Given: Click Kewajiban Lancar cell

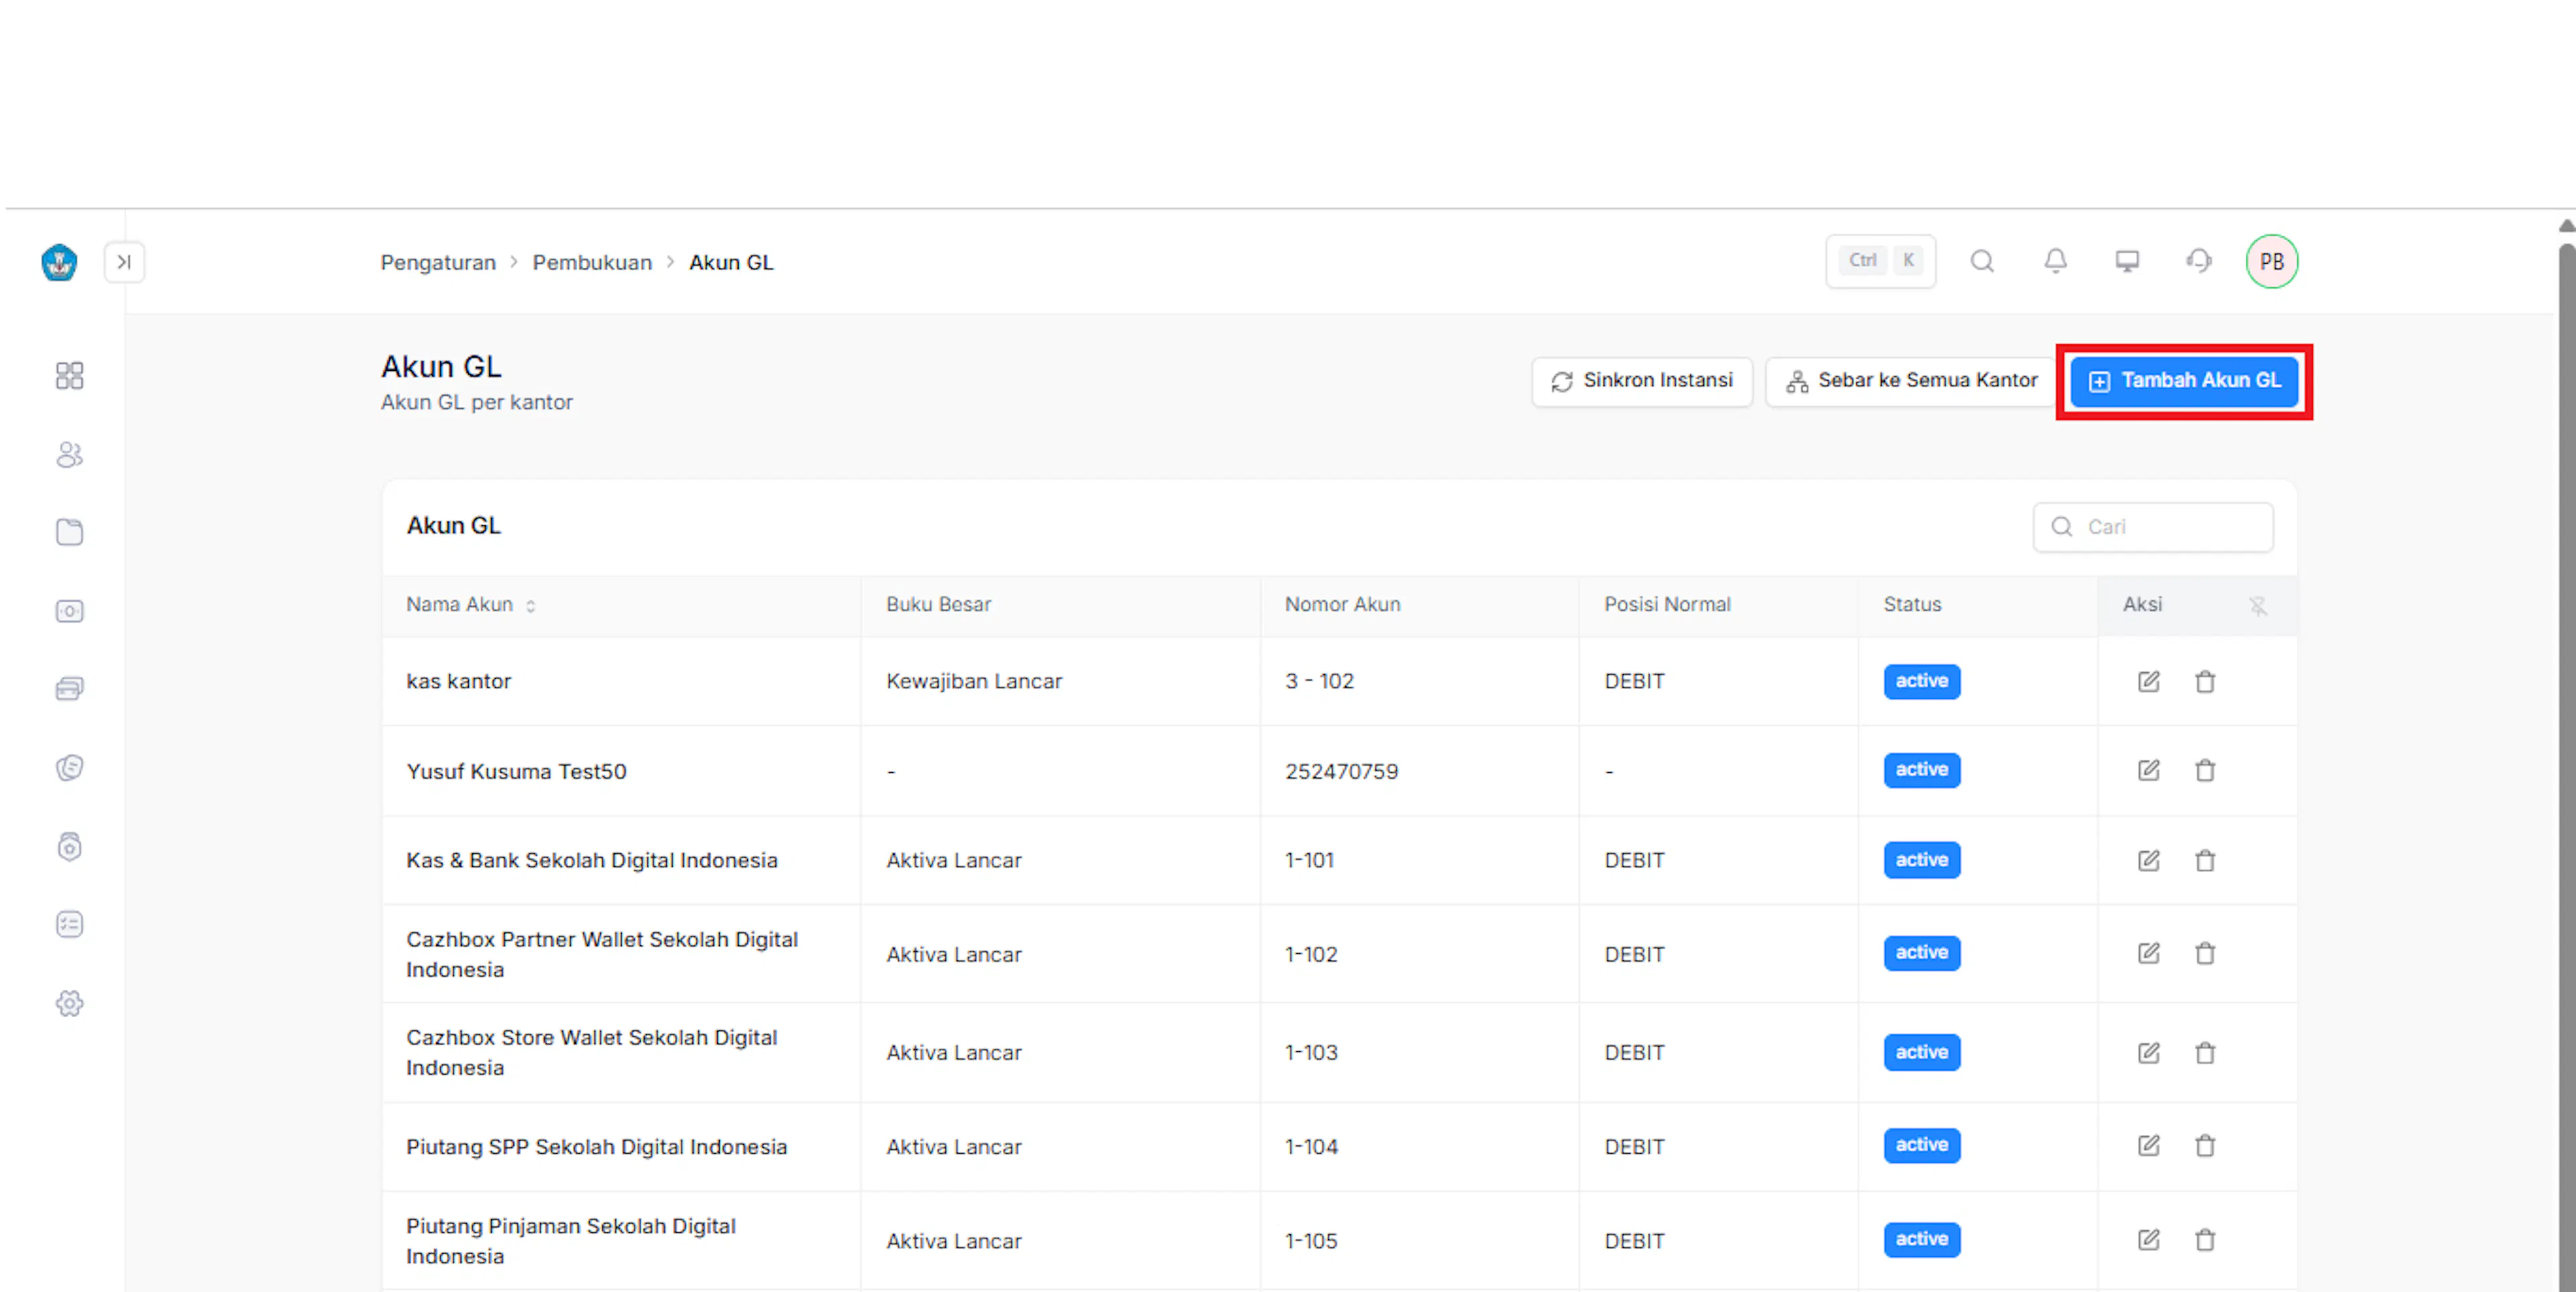Looking at the screenshot, I should 973,681.
